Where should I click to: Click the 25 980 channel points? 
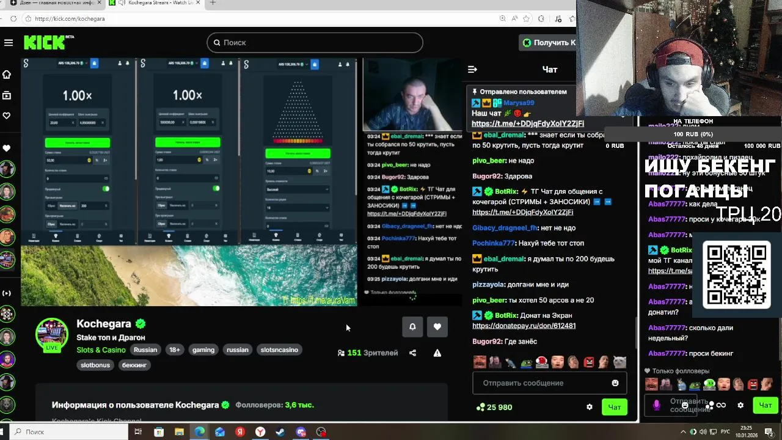click(494, 407)
